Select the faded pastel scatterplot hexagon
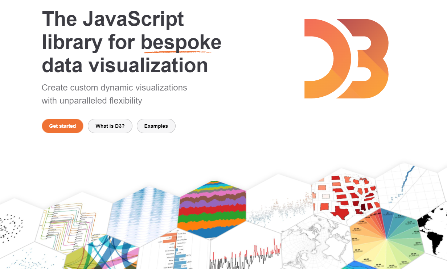 click(x=279, y=210)
